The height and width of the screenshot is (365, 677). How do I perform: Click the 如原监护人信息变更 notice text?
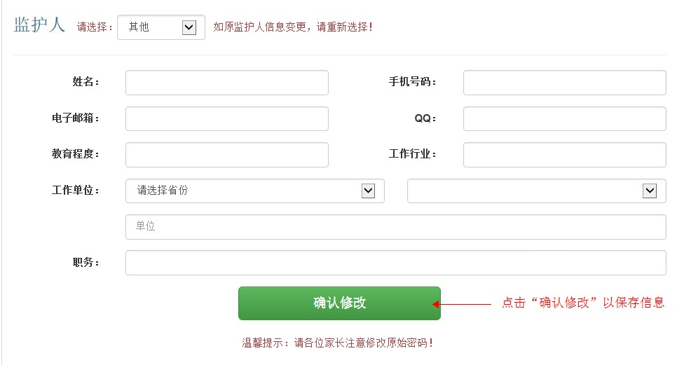293,27
